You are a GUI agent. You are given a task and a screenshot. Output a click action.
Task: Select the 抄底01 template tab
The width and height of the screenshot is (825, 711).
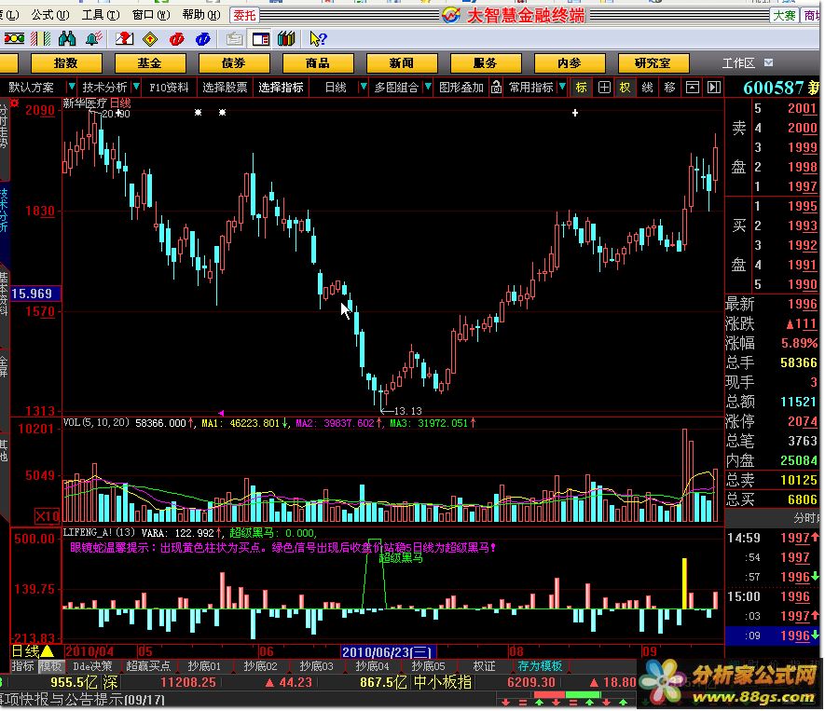pos(204,666)
